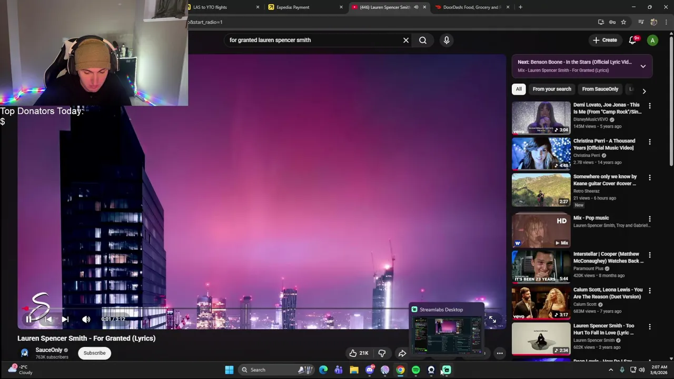Open options menu for Demi Lovato video
This screenshot has height=379, width=674.
coord(649,106)
